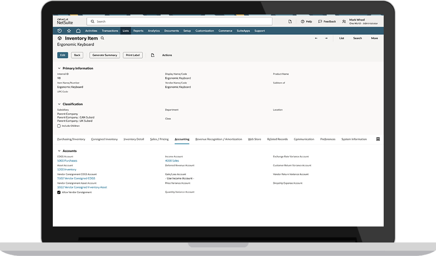This screenshot has width=436, height=256.
Task: Click the Oracle NetSuite logo
Action: click(65, 21)
